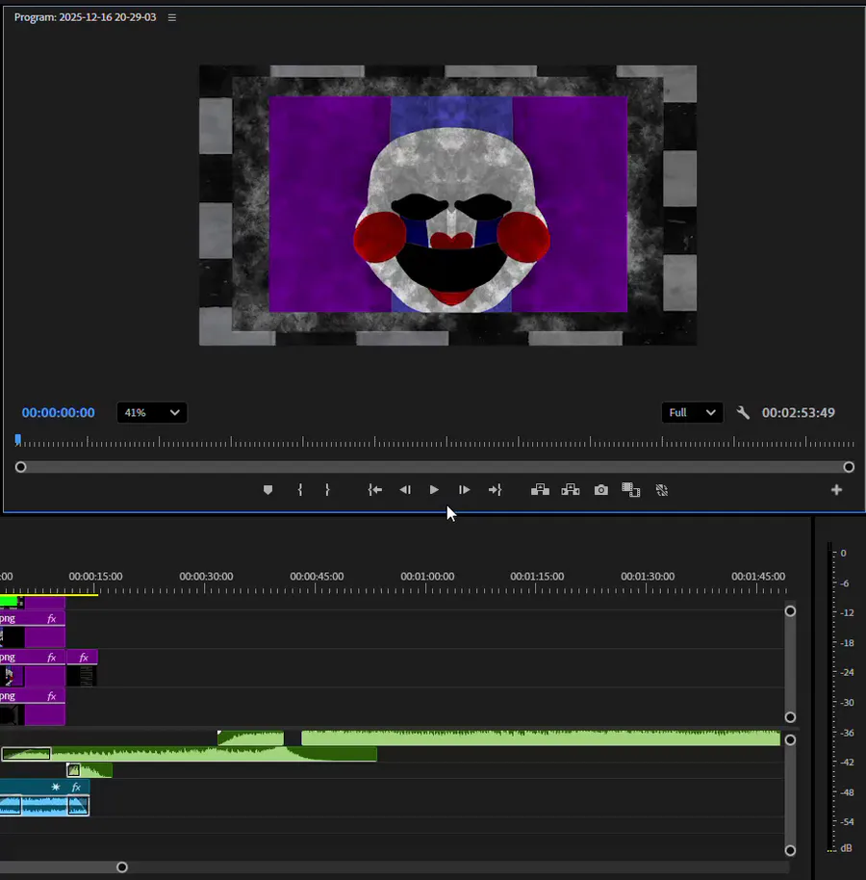The image size is (866, 880).
Task: Click the blue 00:00:00:00 playhead timecode
Action: 59,412
